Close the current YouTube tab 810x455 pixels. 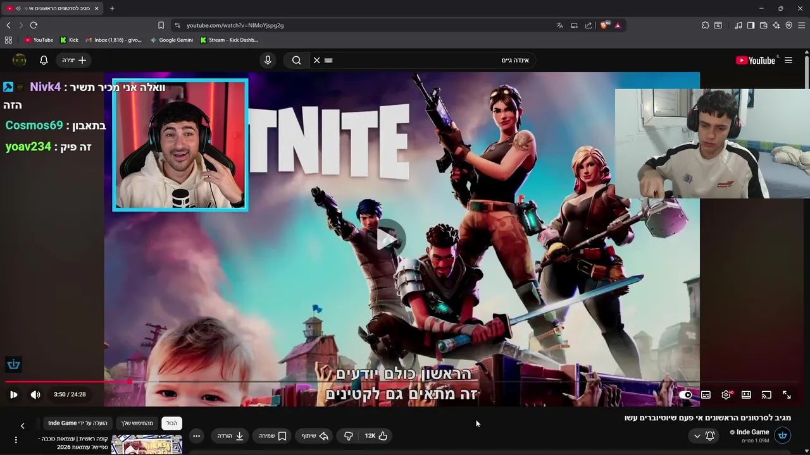pyautogui.click(x=96, y=8)
